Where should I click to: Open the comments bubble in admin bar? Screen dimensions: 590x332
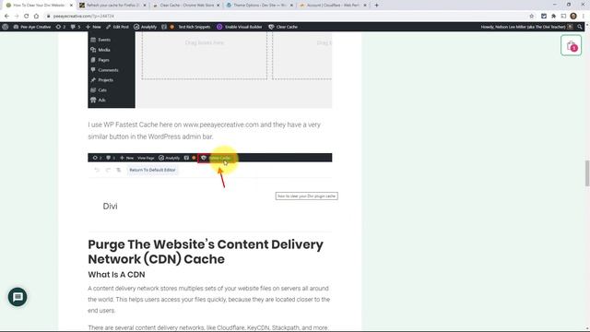tap(76, 27)
